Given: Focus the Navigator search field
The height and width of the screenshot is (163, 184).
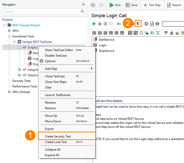Looking at the screenshot, I should tap(44, 12).
